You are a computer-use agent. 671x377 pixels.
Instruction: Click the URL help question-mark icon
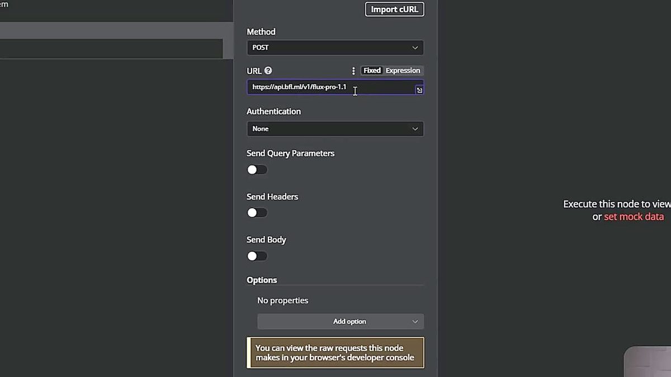268,70
